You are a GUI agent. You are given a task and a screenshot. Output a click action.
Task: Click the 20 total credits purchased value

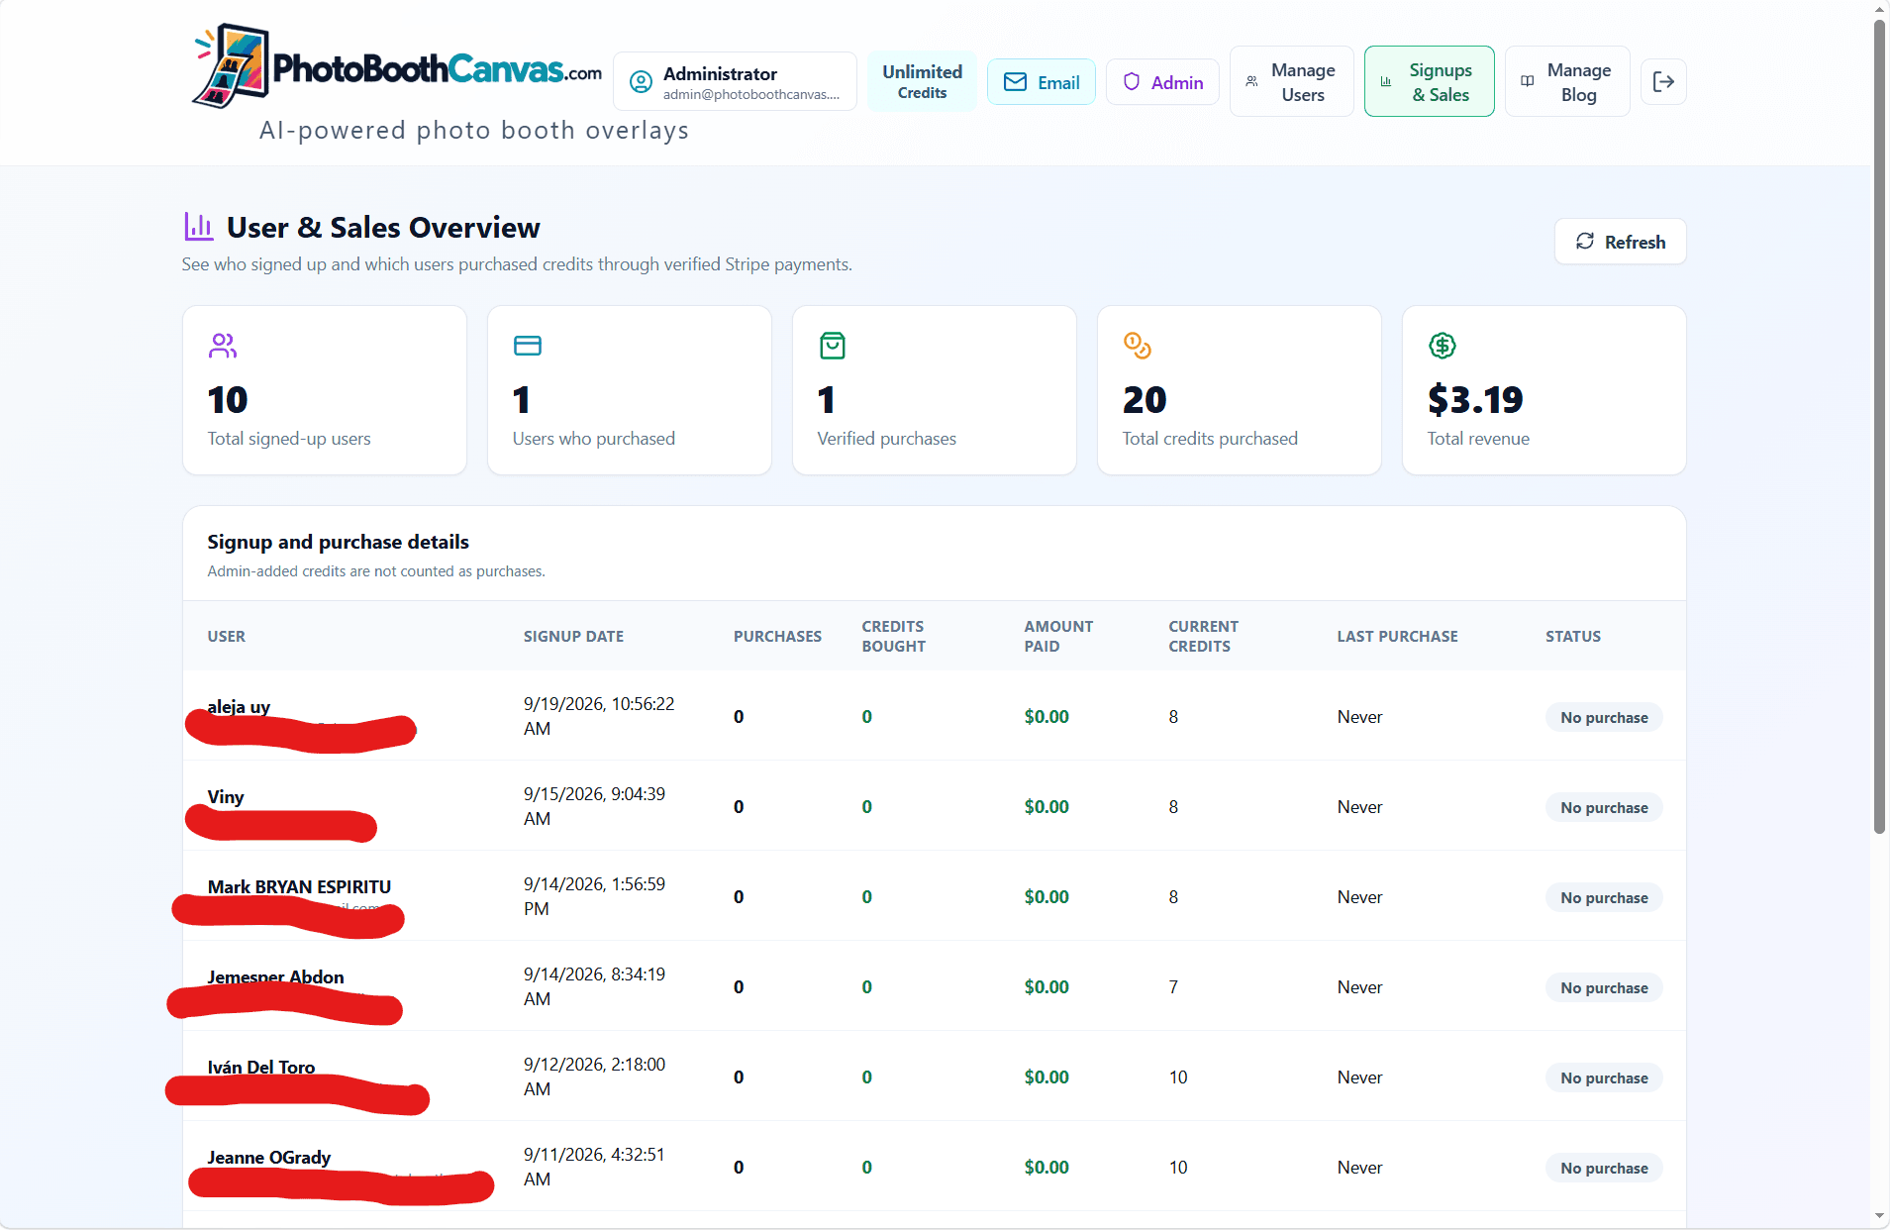1145,400
